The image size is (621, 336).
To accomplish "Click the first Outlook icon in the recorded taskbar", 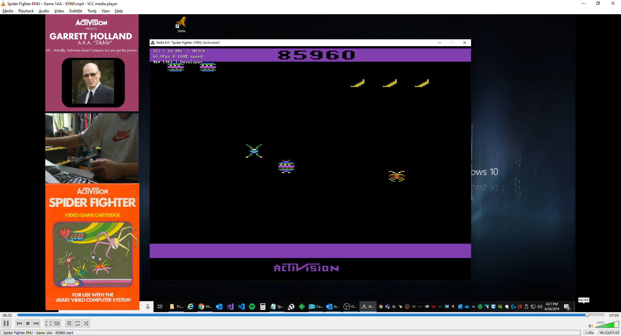I will coord(219,307).
